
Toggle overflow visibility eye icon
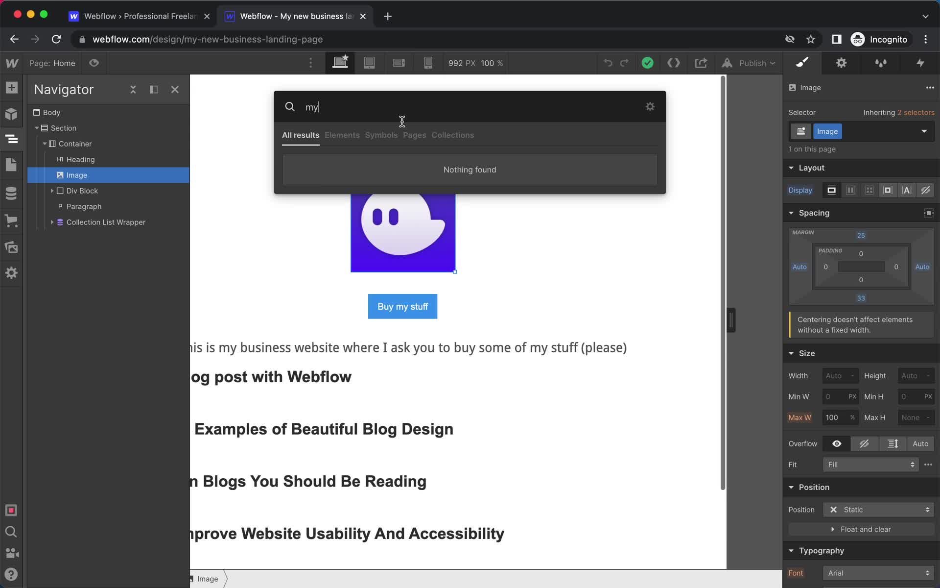click(x=837, y=444)
